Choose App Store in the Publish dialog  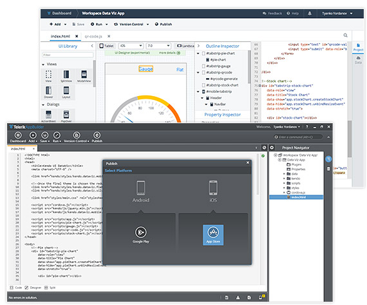pyautogui.click(x=213, y=235)
